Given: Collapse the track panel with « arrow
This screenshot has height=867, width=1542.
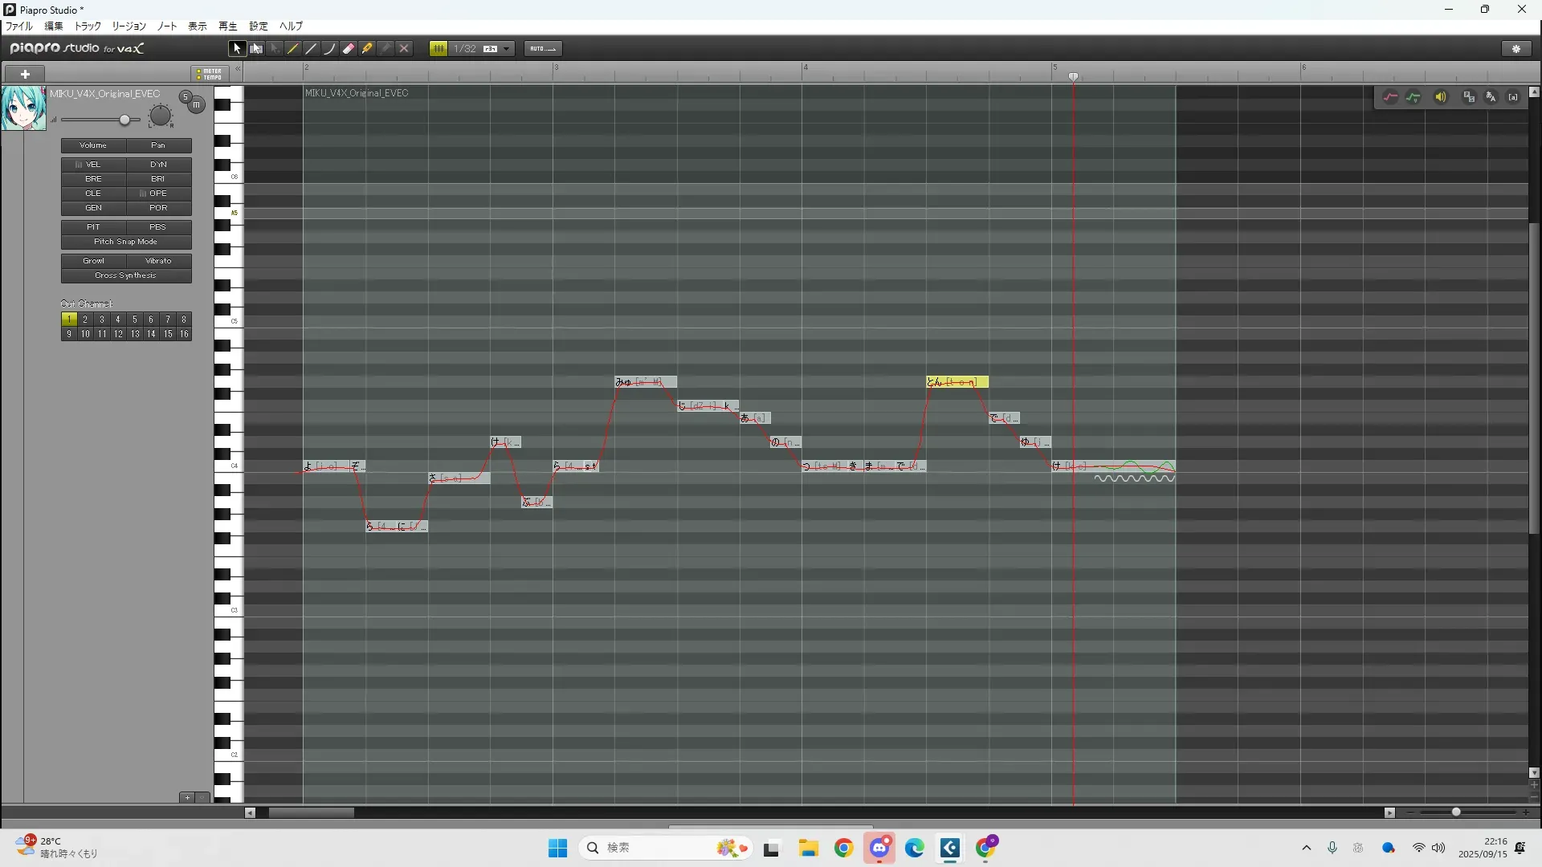Looking at the screenshot, I should [x=238, y=70].
